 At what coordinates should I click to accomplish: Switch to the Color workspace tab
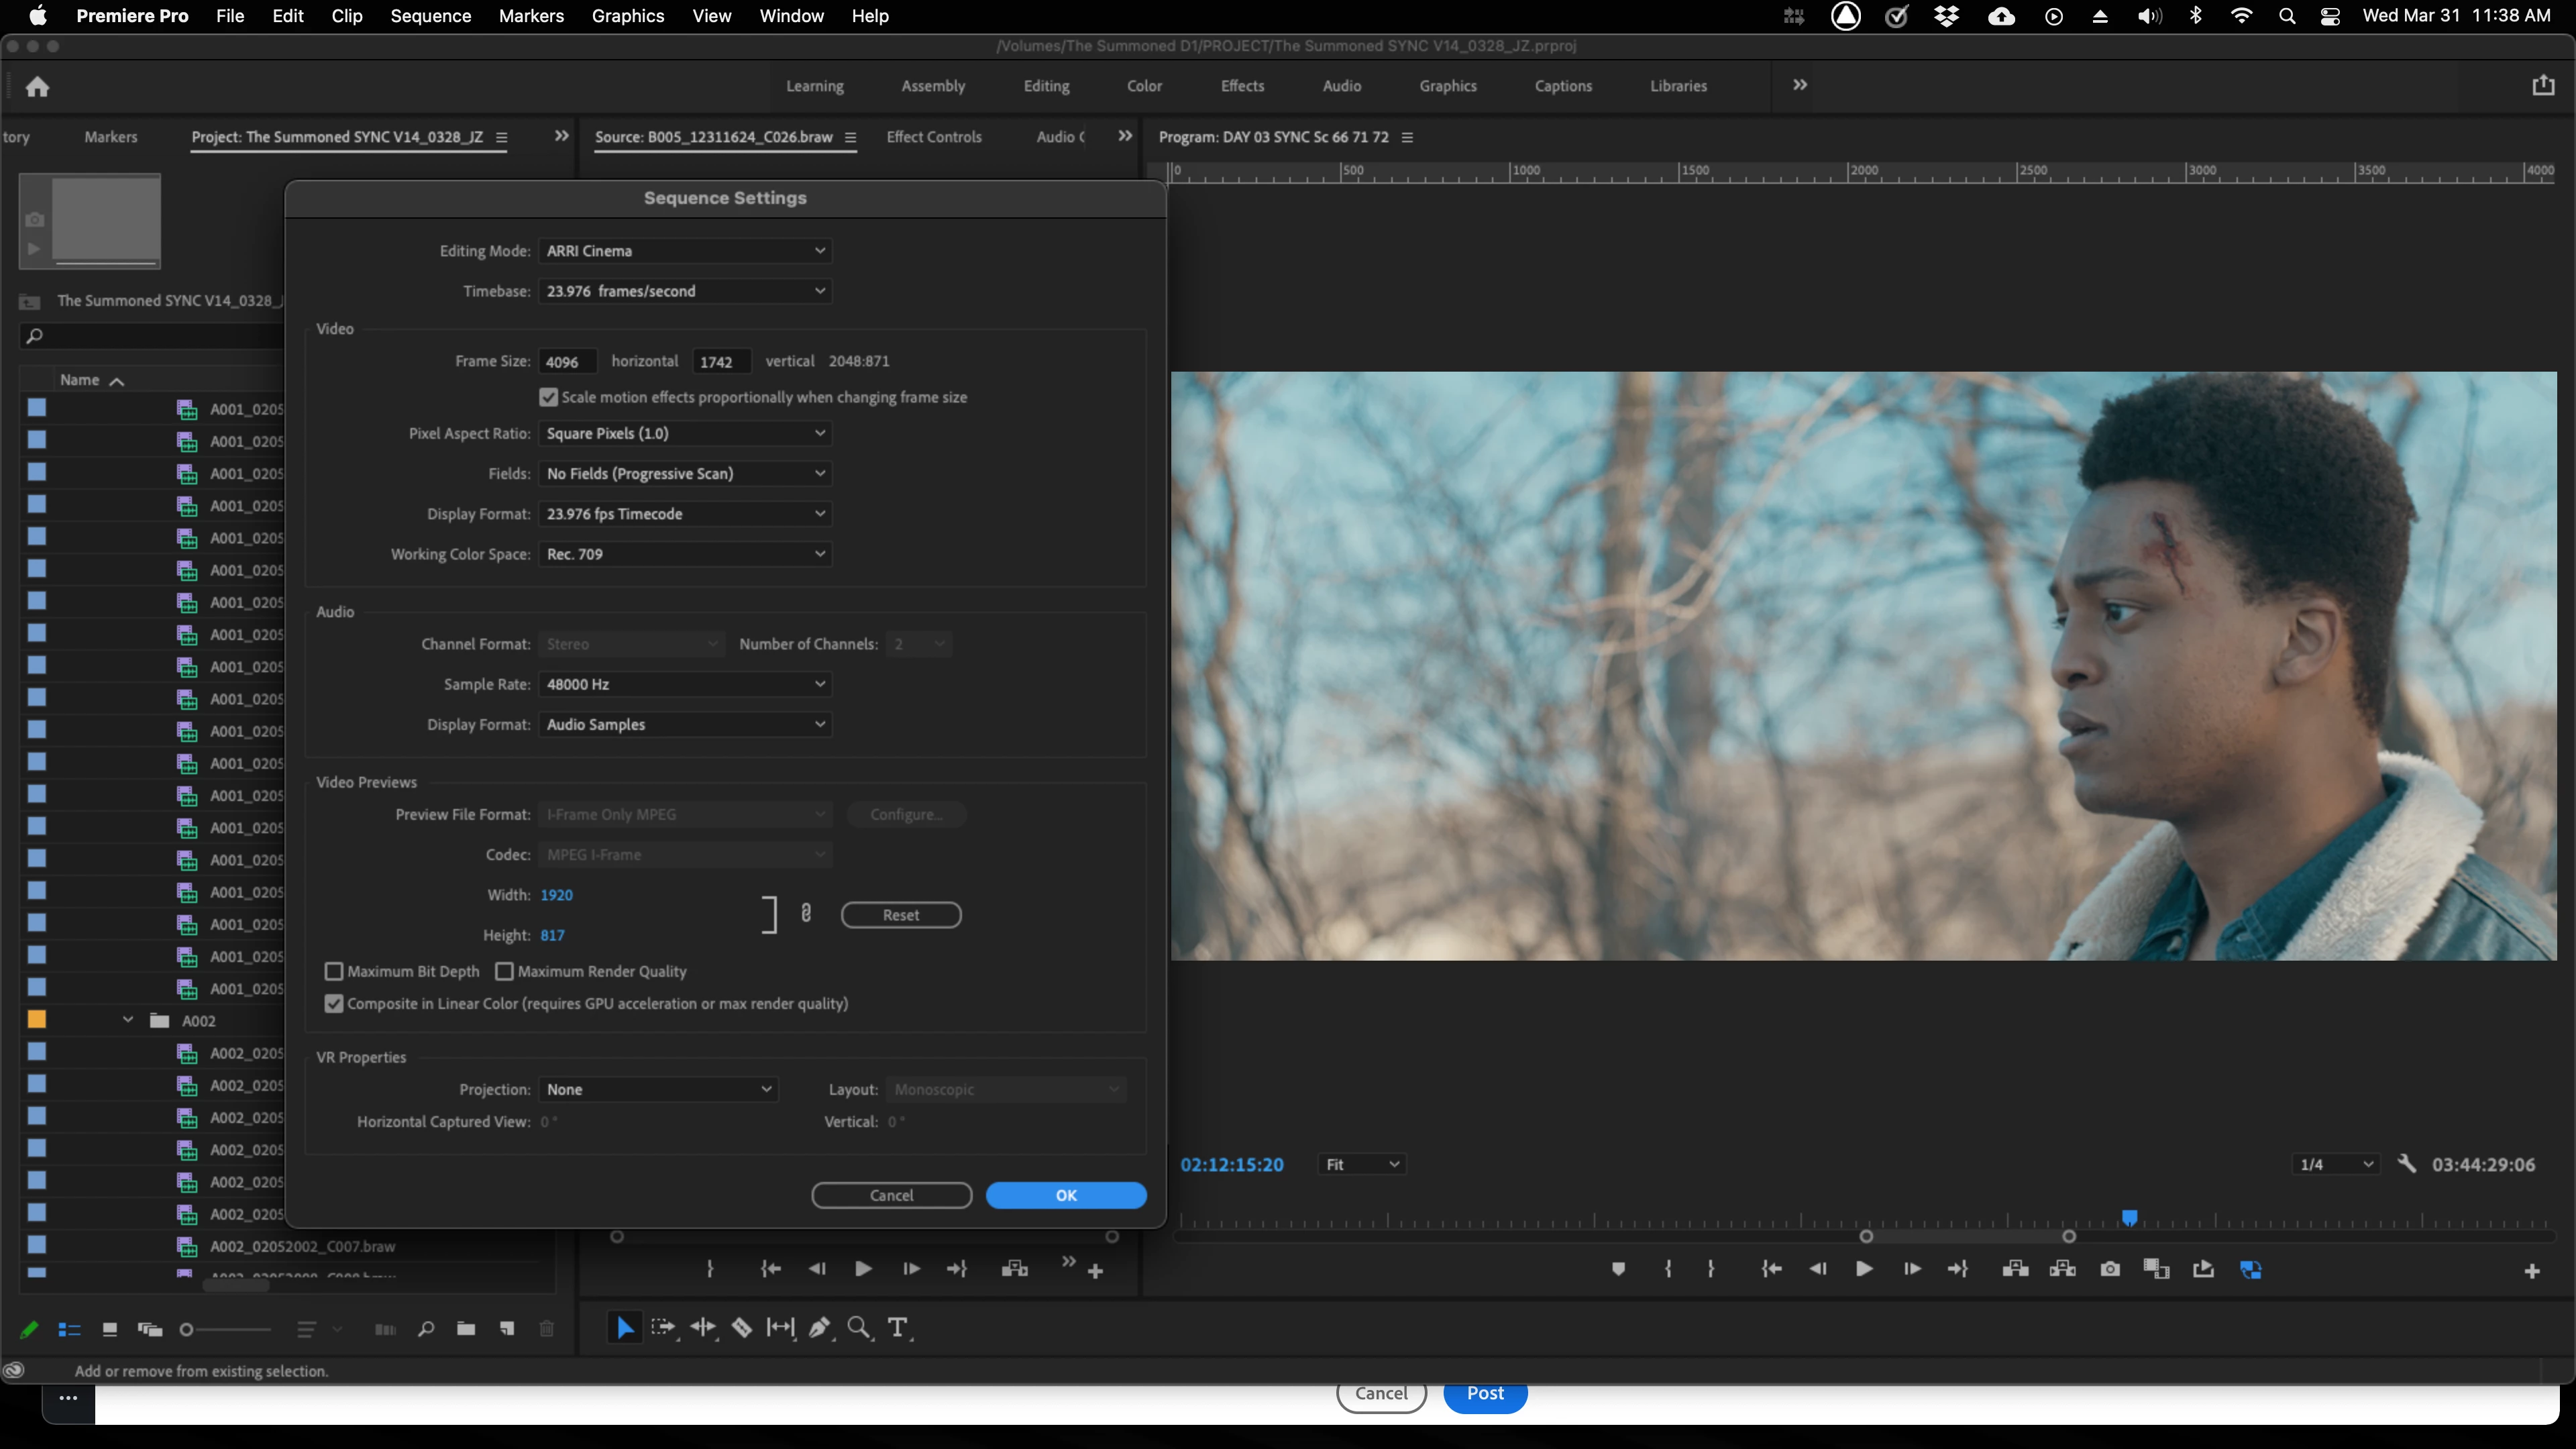pos(1144,86)
